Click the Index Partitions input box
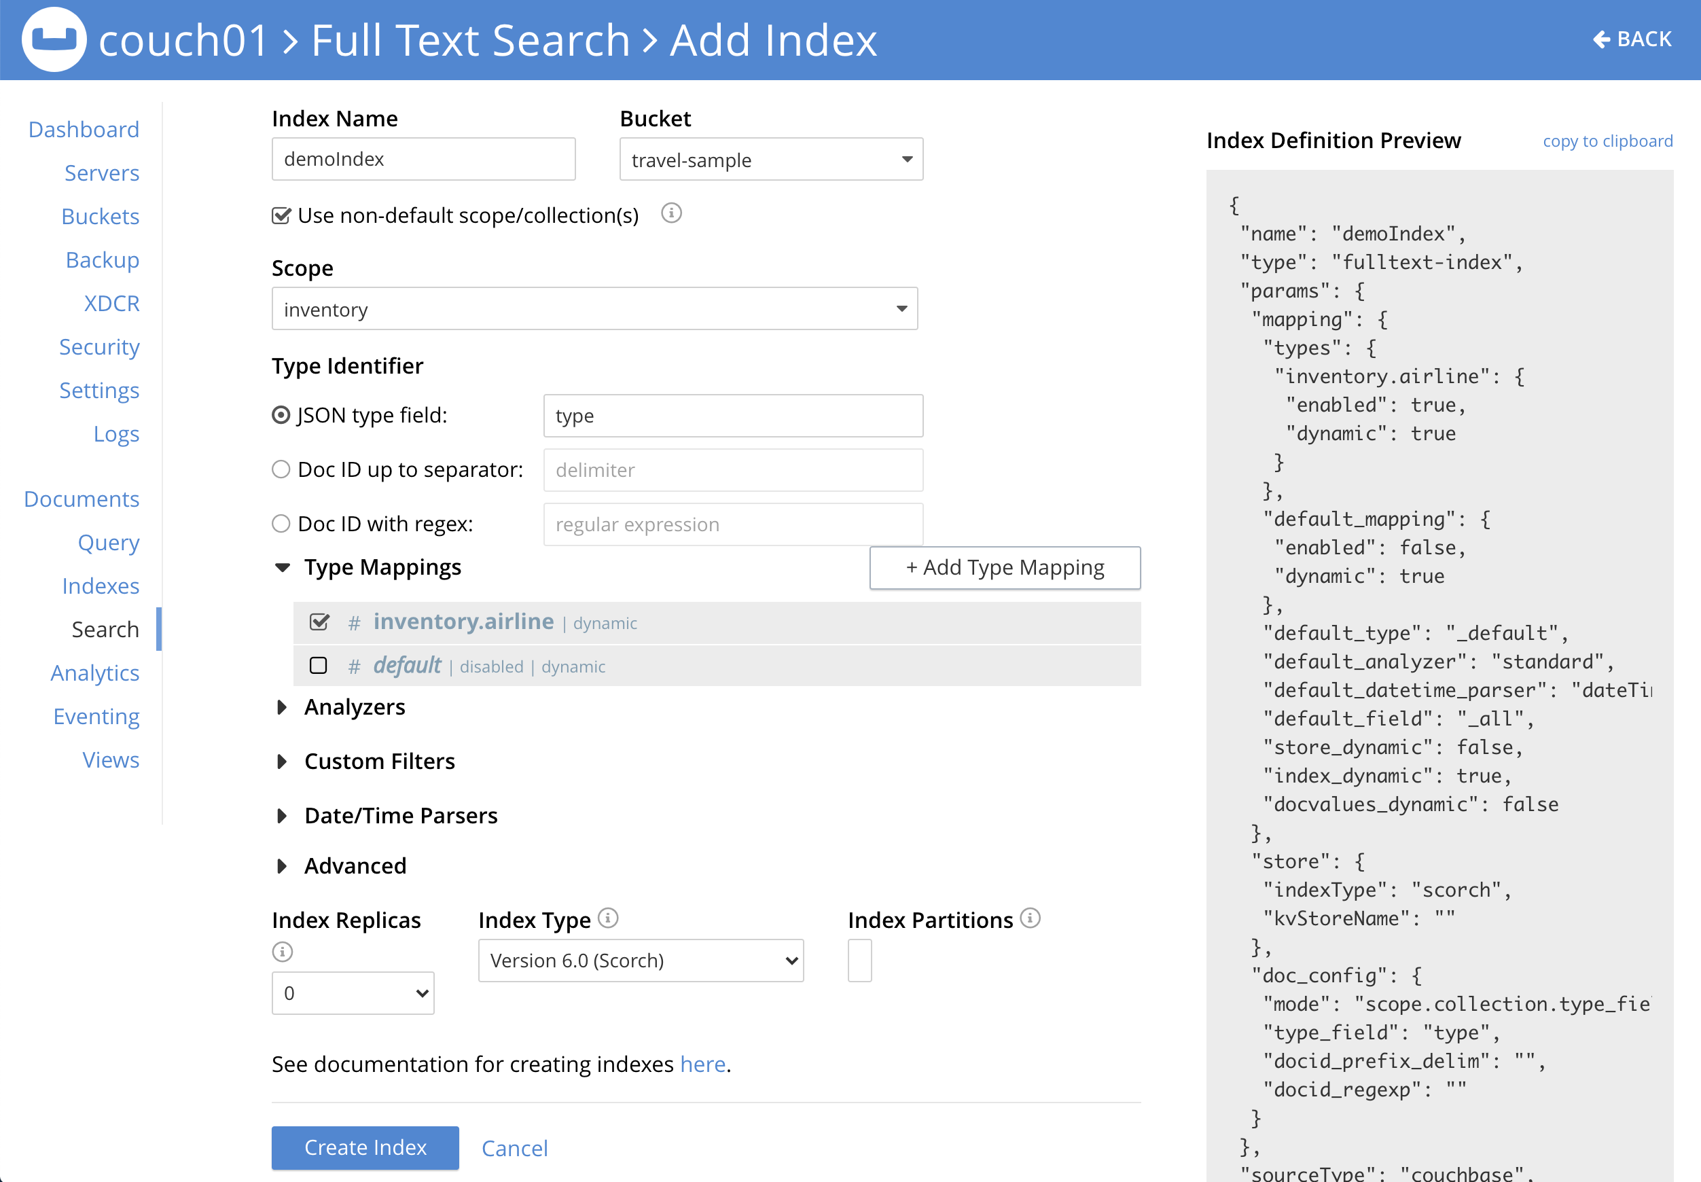 (x=860, y=961)
